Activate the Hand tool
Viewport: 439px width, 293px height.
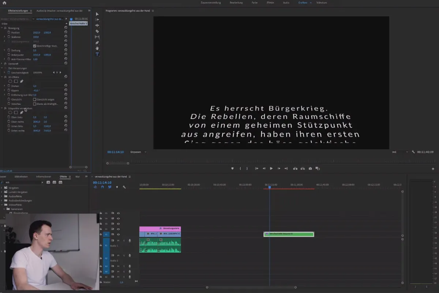[x=97, y=48]
